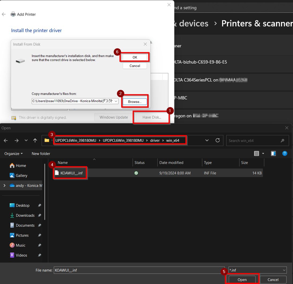
Task: Expand the andy - Konica M tree chevron
Action: point(4,185)
